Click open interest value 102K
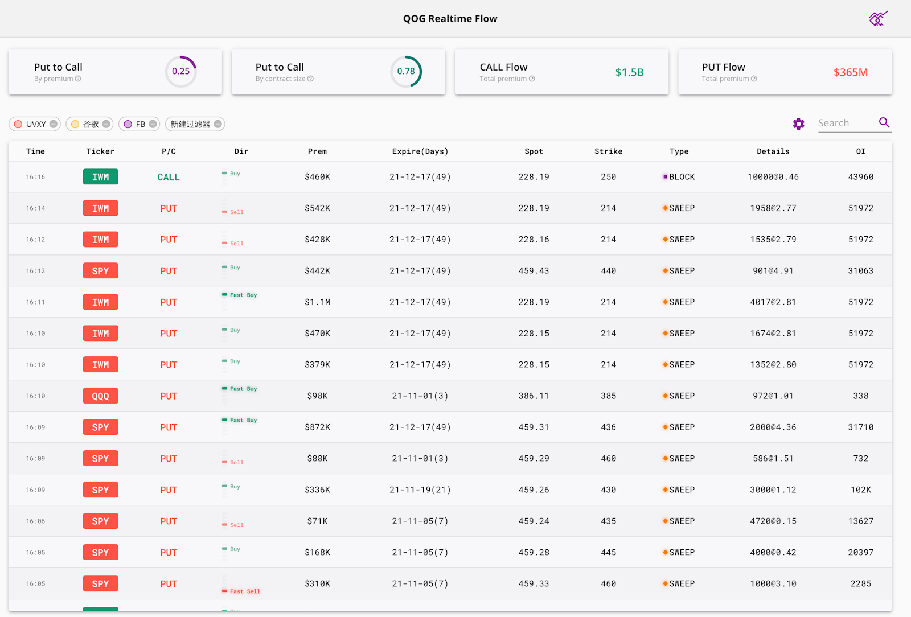Screen dimensions: 911x617 [860, 490]
